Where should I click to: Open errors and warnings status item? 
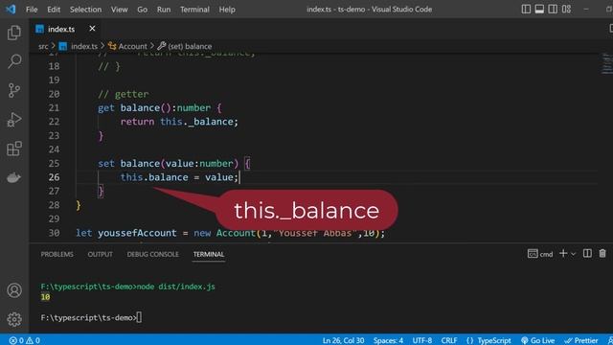[x=24, y=340]
